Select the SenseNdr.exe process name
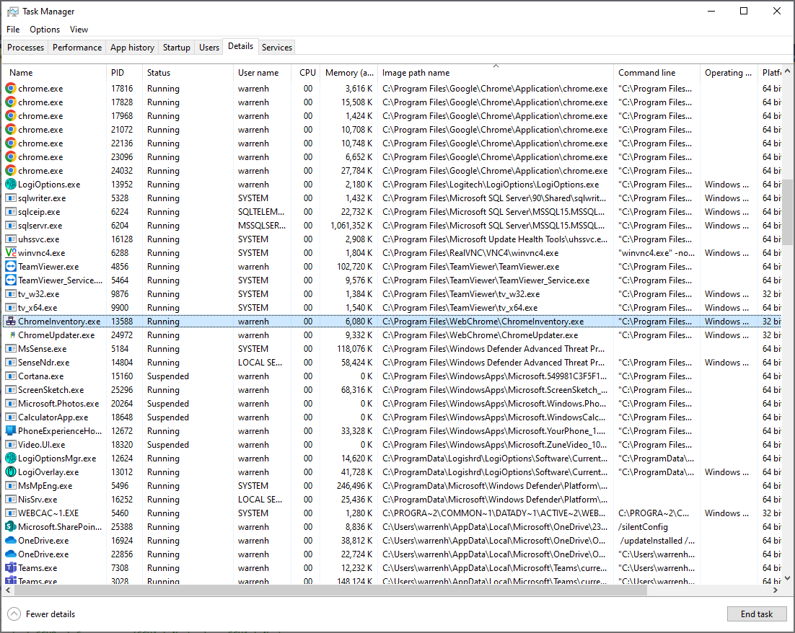This screenshot has height=633, width=795. tap(43, 363)
